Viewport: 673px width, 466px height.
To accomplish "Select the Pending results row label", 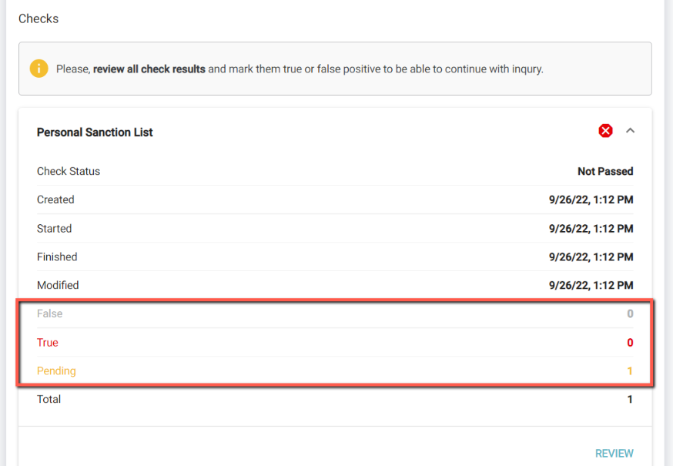I will point(56,370).
